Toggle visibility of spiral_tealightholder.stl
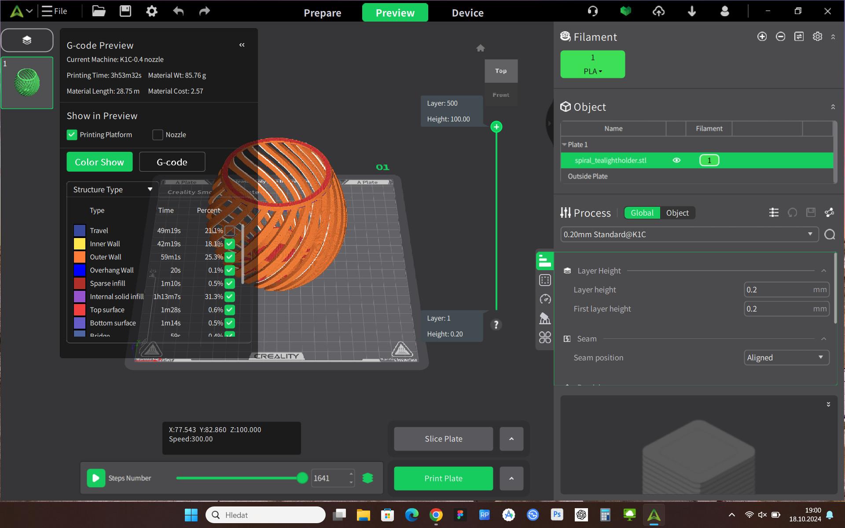The image size is (845, 528). [x=676, y=160]
